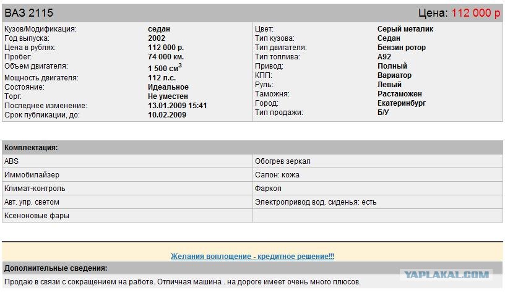Viewport: 505px width, 293px height.
Task: Select the ВАЗ 2115 title heading
Action: [28, 13]
